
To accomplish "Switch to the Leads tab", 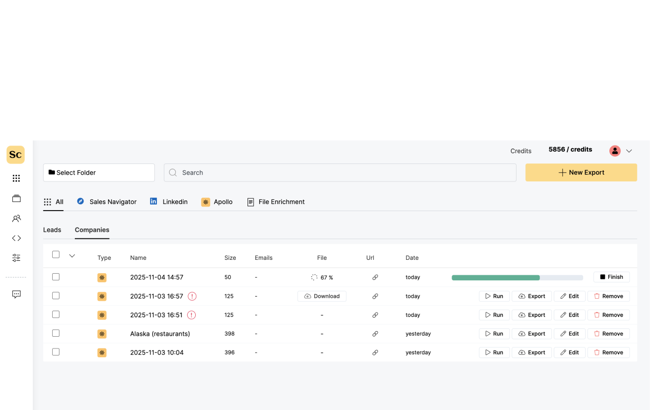I will tap(52, 230).
